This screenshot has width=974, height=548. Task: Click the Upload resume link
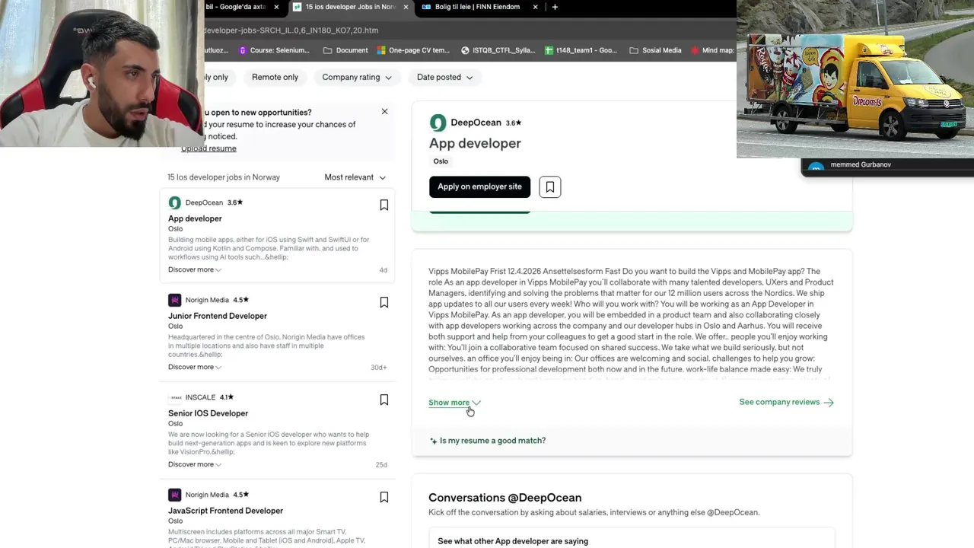coord(208,148)
